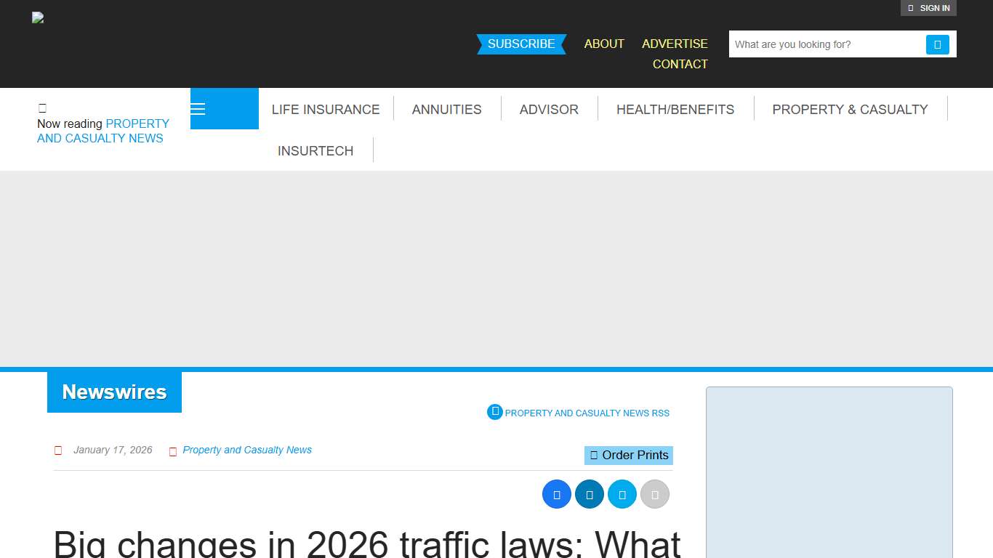
Task: Click the 'What are you looking for?' search field
Action: tap(821, 44)
